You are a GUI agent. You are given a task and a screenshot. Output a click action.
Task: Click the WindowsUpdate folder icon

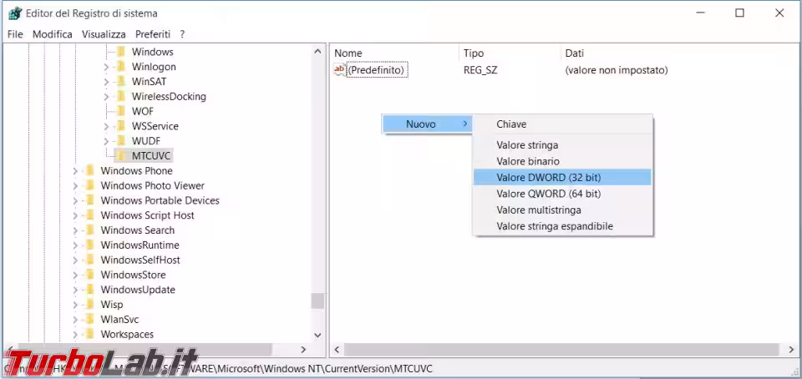tap(90, 290)
